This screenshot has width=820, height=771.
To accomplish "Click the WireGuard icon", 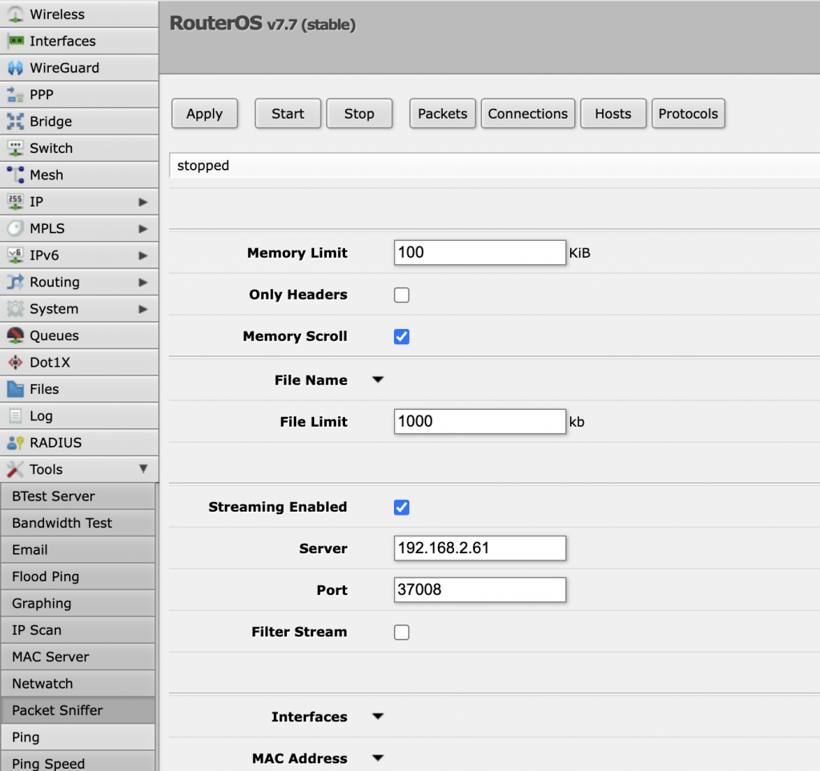I will (x=16, y=67).
